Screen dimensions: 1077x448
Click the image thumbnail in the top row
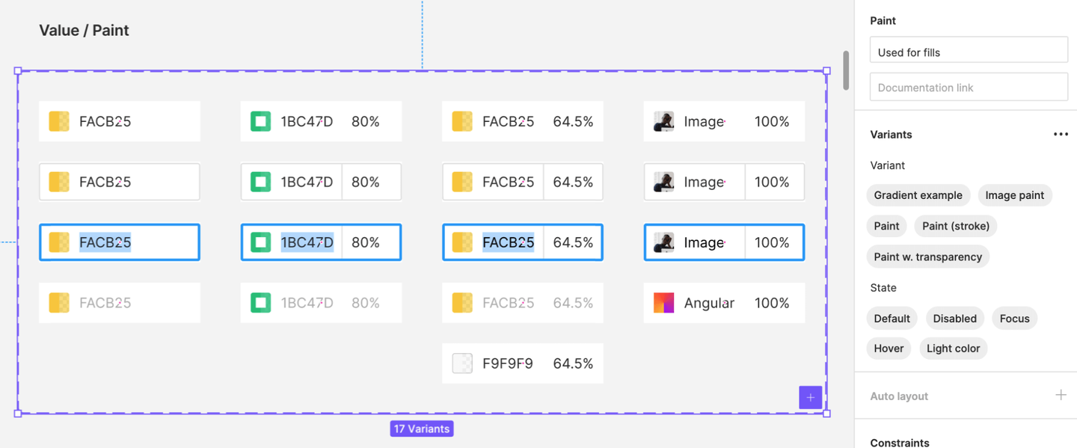[x=663, y=121]
